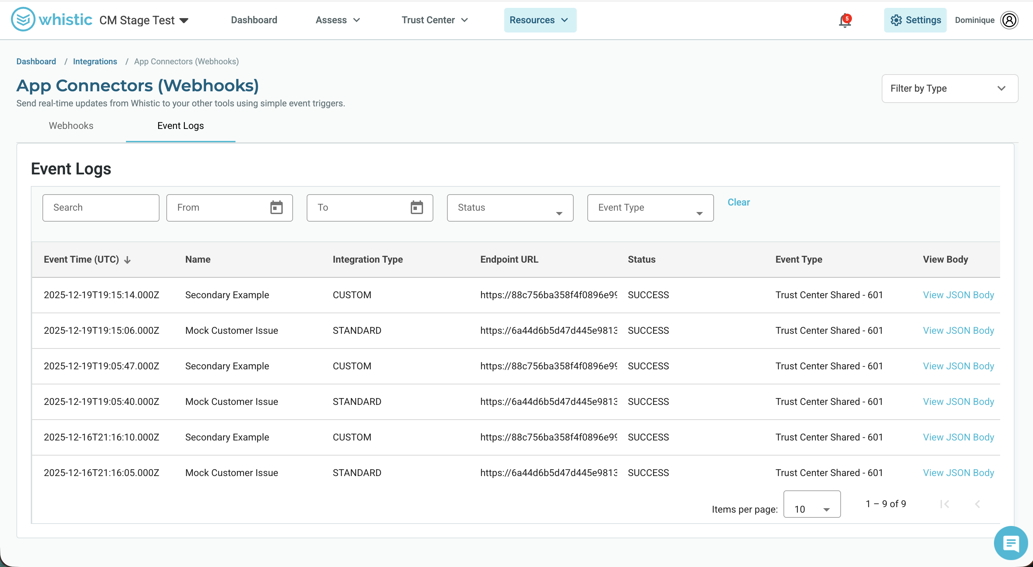
Task: Open the Resources menu
Action: point(540,20)
